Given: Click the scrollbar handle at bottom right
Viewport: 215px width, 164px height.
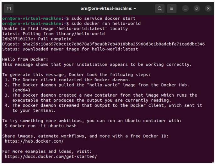Looking at the screenshot, I should pyautogui.click(x=213, y=162).
